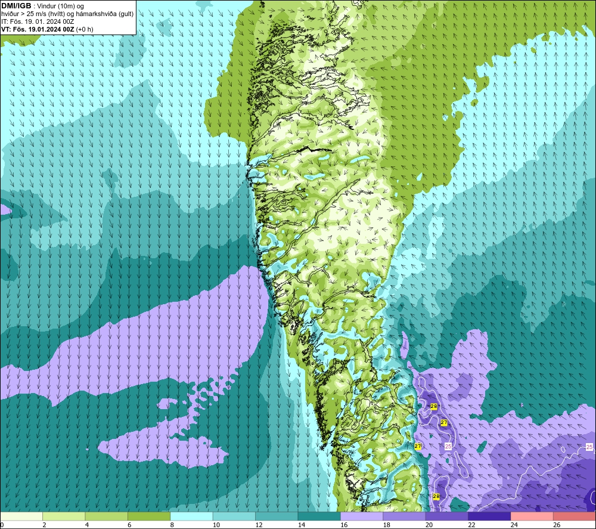Click the light pink 24–26 legend swatch
This screenshot has height=529, width=596.
[532, 516]
